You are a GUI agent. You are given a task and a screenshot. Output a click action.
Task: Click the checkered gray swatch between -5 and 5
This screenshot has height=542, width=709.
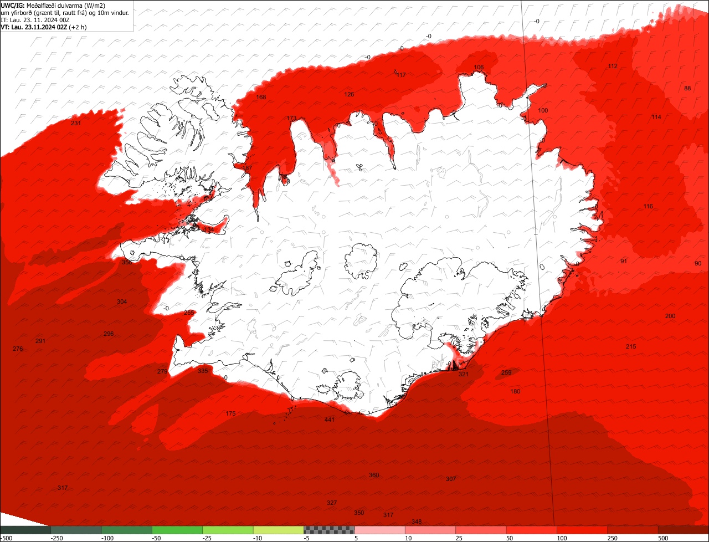coord(329,530)
